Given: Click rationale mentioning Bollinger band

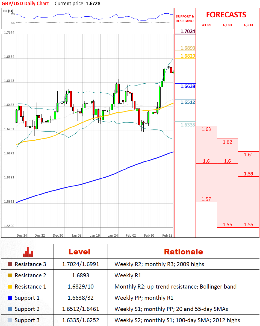Looking at the screenshot, I should coord(175,287).
